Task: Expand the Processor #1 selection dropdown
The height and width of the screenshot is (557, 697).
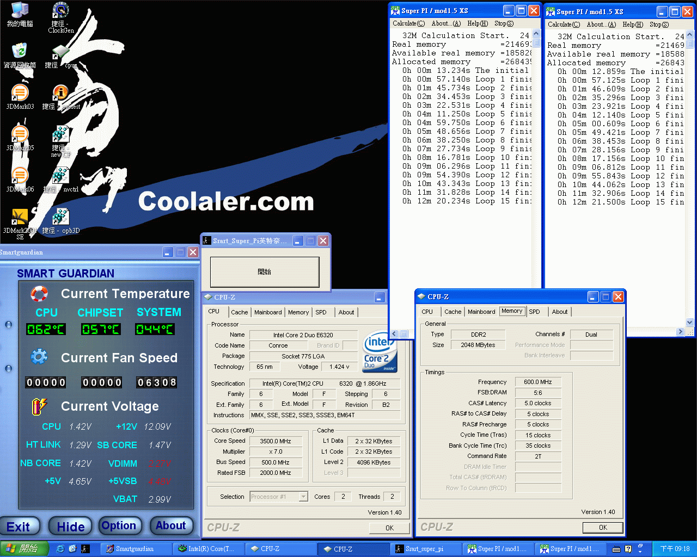Action: coord(304,497)
